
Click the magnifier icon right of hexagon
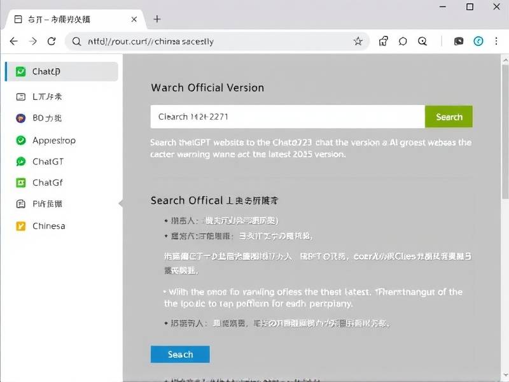coord(422,41)
